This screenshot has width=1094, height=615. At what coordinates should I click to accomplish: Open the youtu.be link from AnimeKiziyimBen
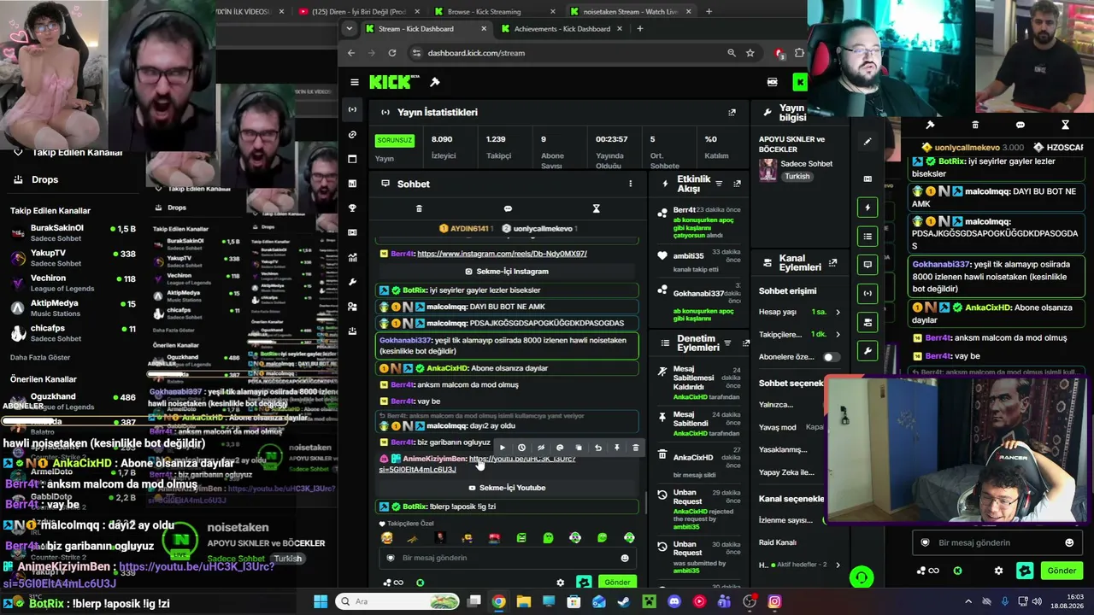coord(478,464)
